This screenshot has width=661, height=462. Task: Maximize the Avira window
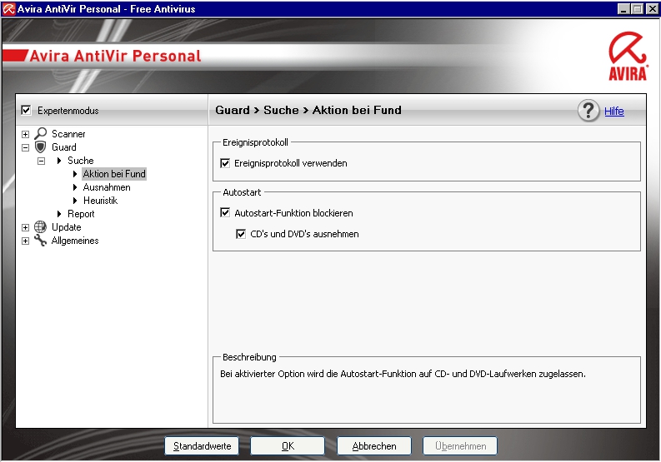point(638,9)
